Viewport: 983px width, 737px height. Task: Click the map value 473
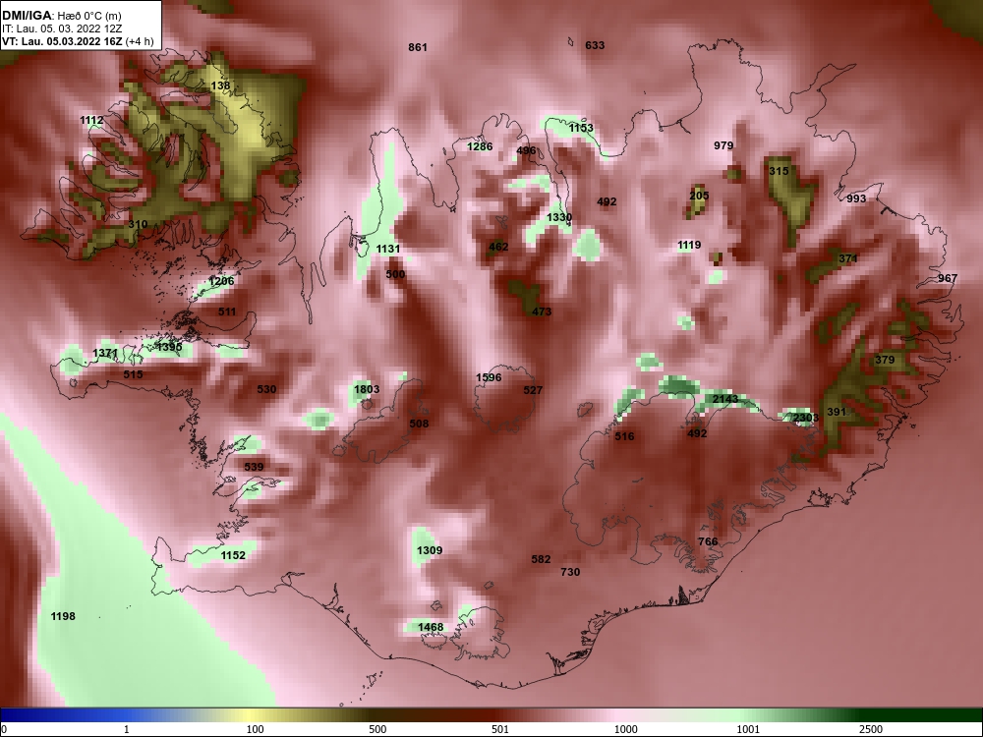(542, 312)
